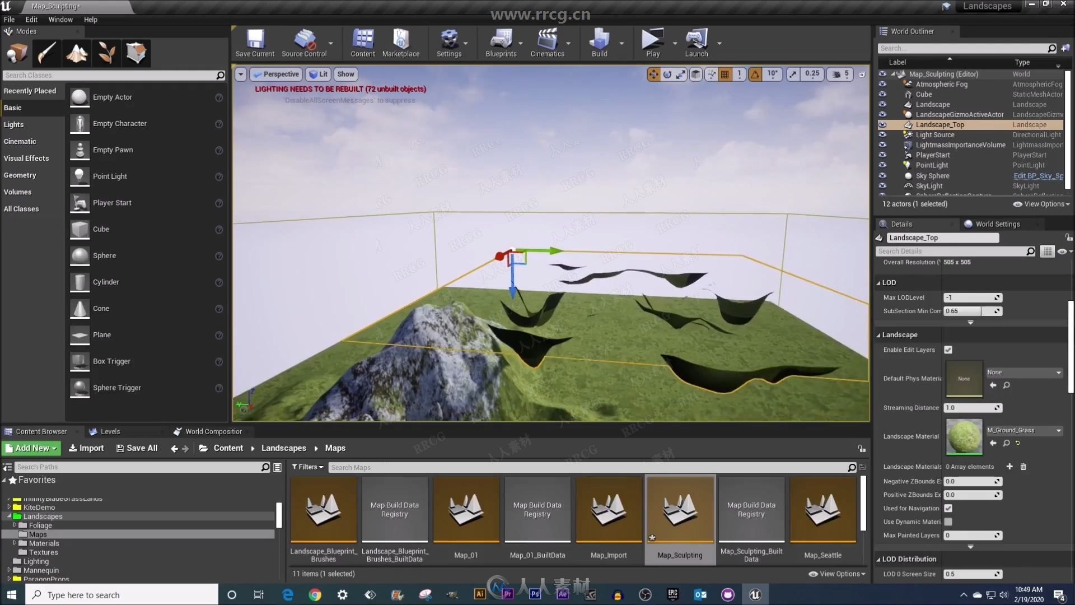Click the Save All button
1075x605 pixels.
pos(137,448)
